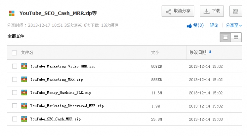Sort by the 修改日期 column arrow
247x136 pixels.
click(210, 52)
